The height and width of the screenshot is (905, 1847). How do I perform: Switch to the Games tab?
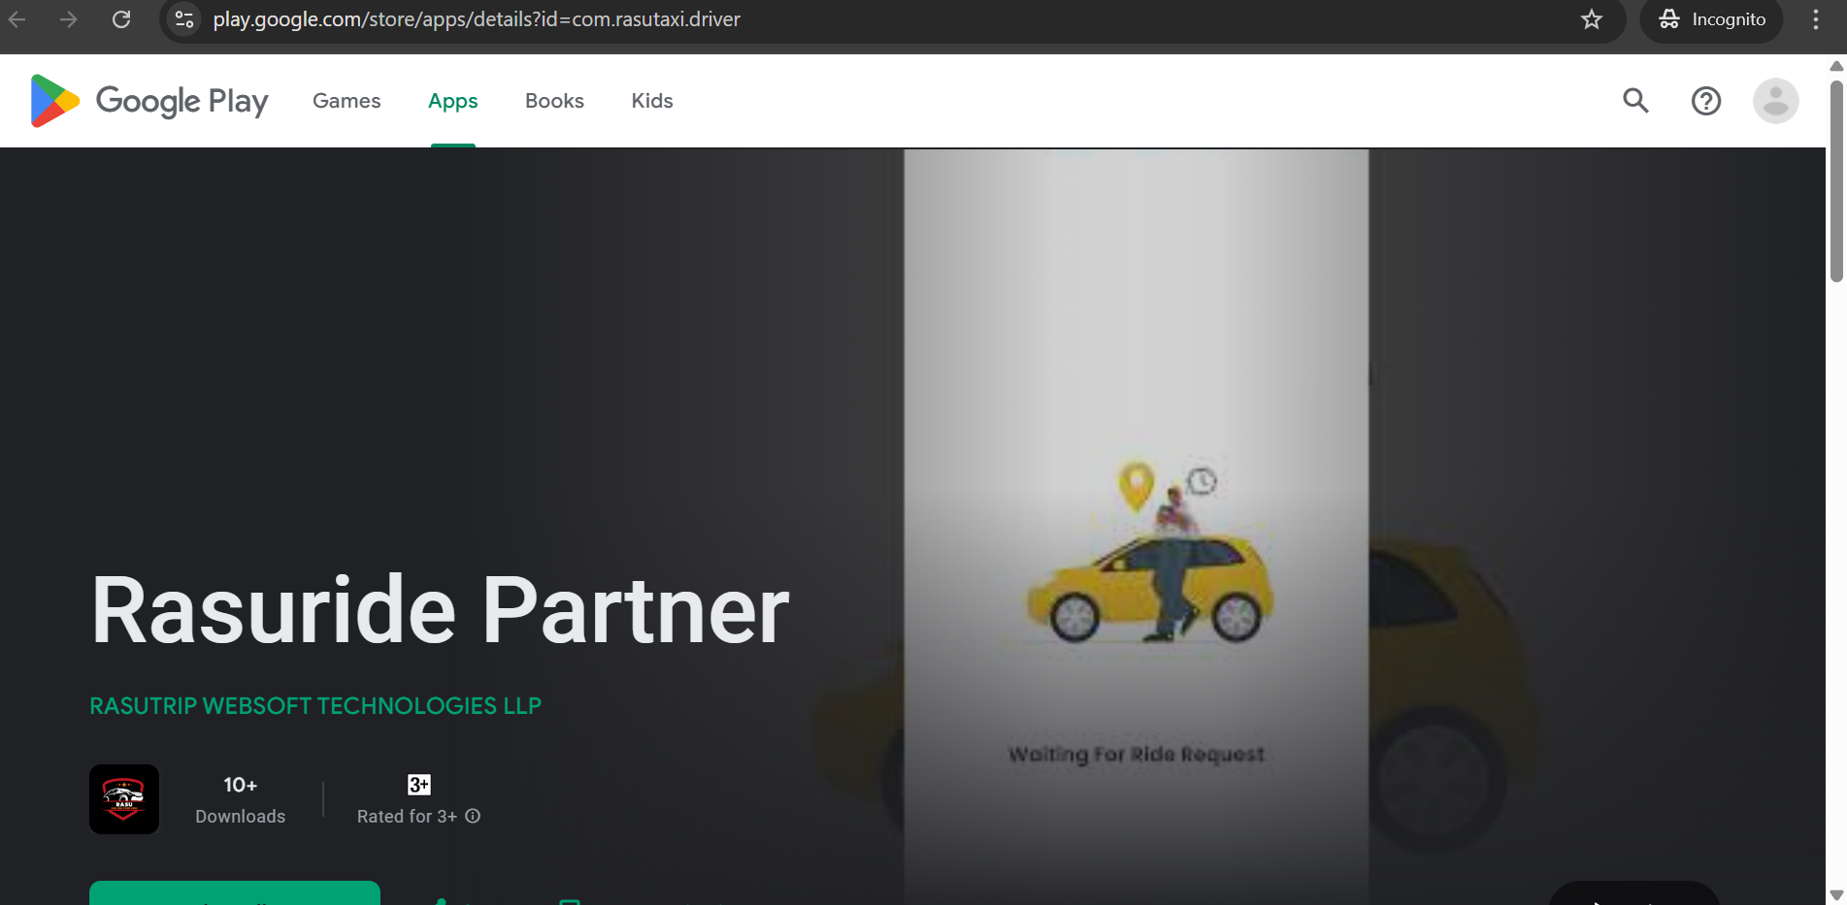[x=346, y=101]
